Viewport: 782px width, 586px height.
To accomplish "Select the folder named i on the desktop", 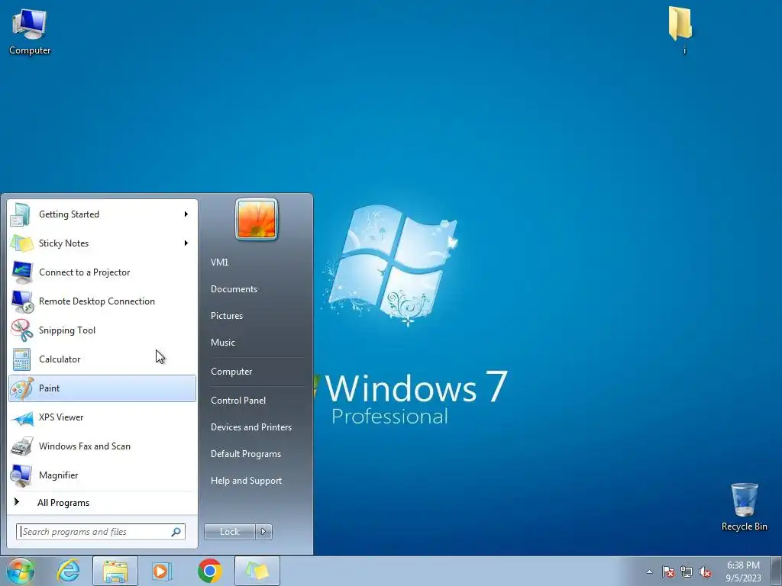I will pyautogui.click(x=680, y=30).
